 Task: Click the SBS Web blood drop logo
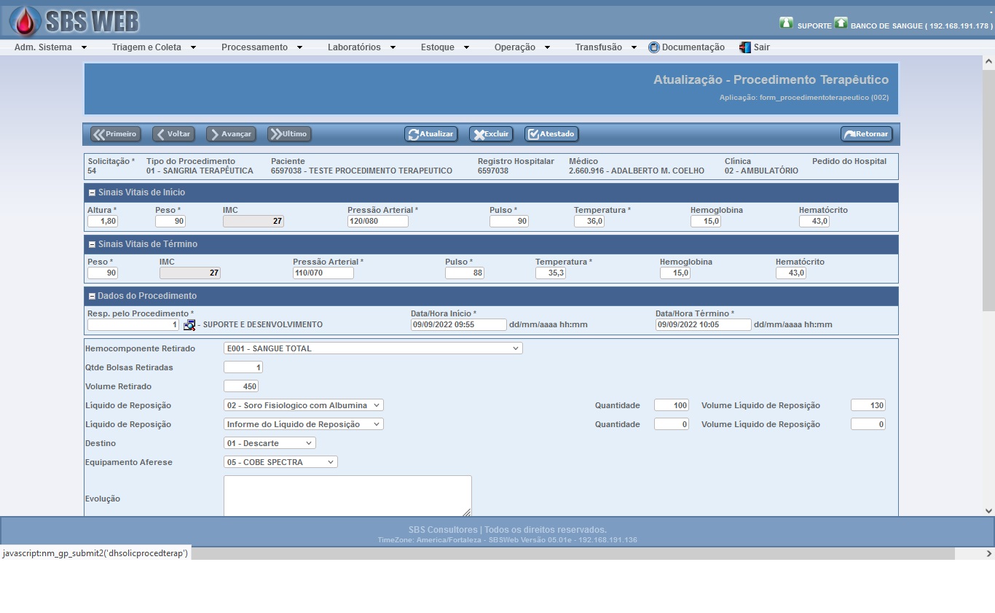point(25,21)
